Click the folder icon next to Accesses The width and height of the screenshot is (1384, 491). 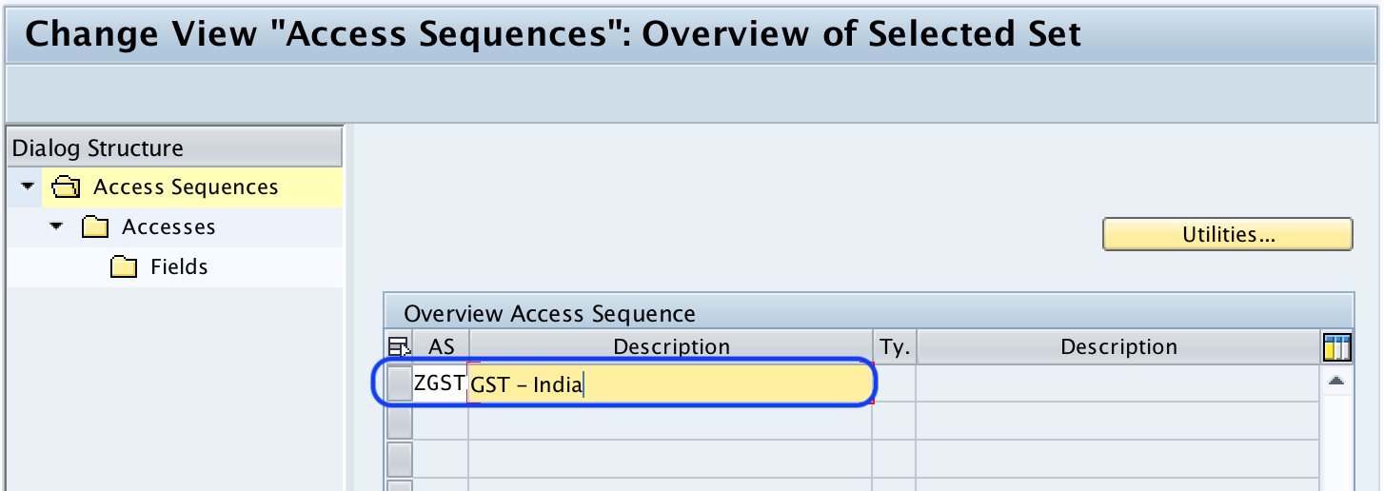[95, 227]
